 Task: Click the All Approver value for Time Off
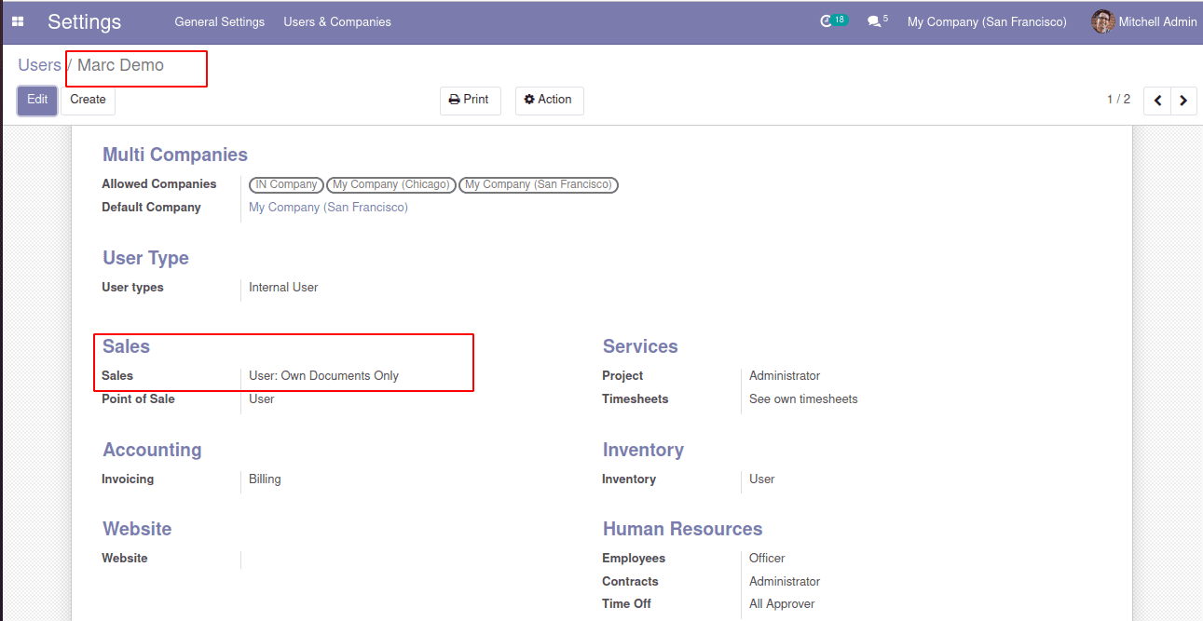tap(782, 604)
